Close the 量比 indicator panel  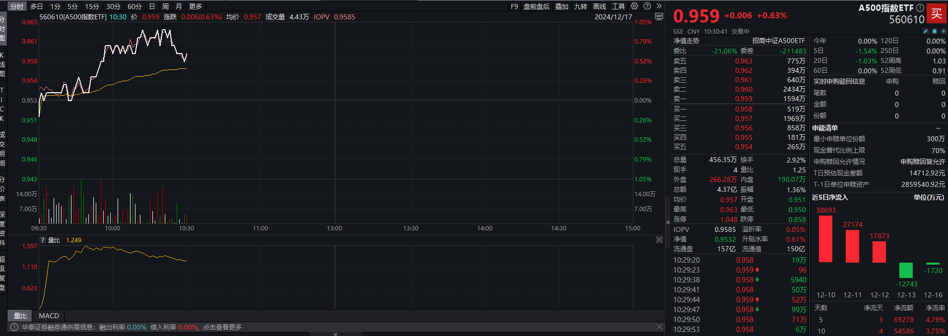point(659,240)
